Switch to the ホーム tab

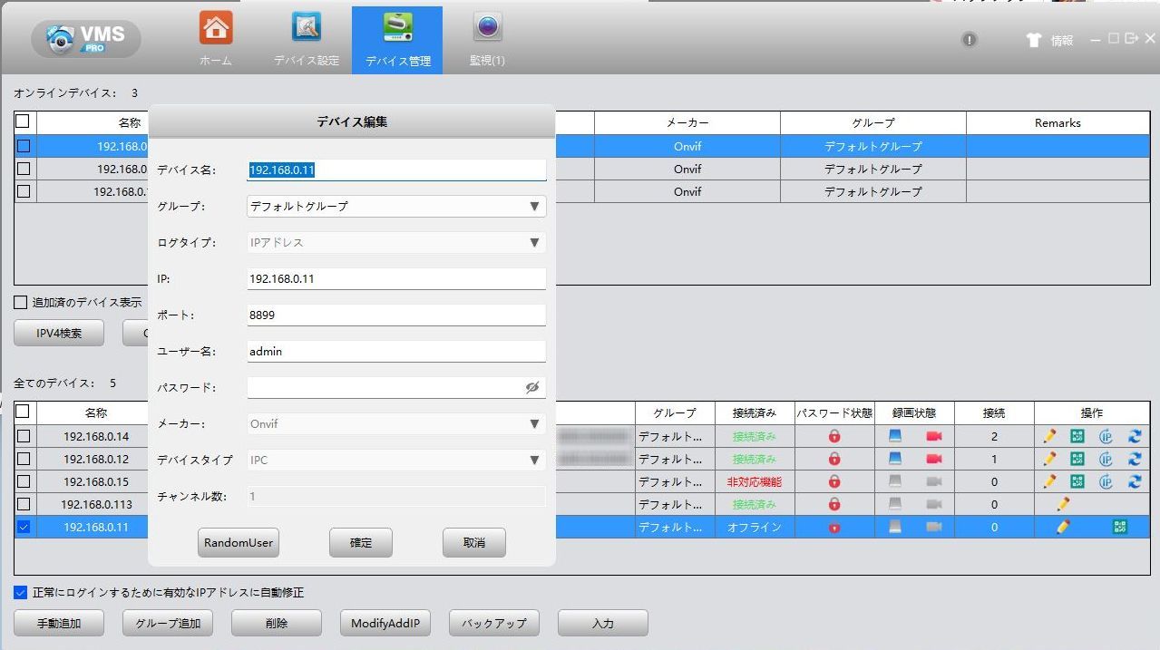[x=216, y=40]
